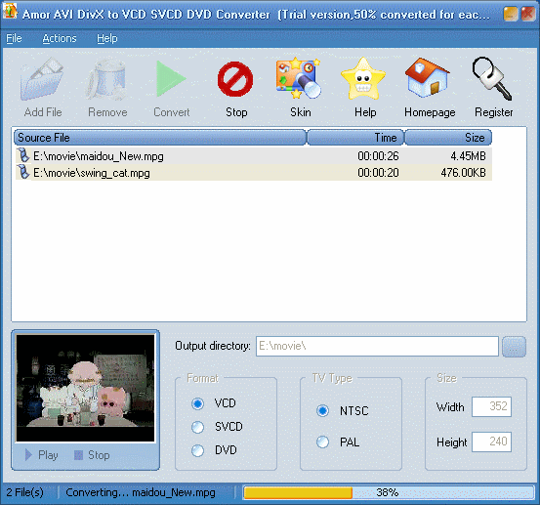Viewport: 540px width, 505px height.
Task: Click the file icon beside maidou_New.mpg
Action: [x=23, y=155]
